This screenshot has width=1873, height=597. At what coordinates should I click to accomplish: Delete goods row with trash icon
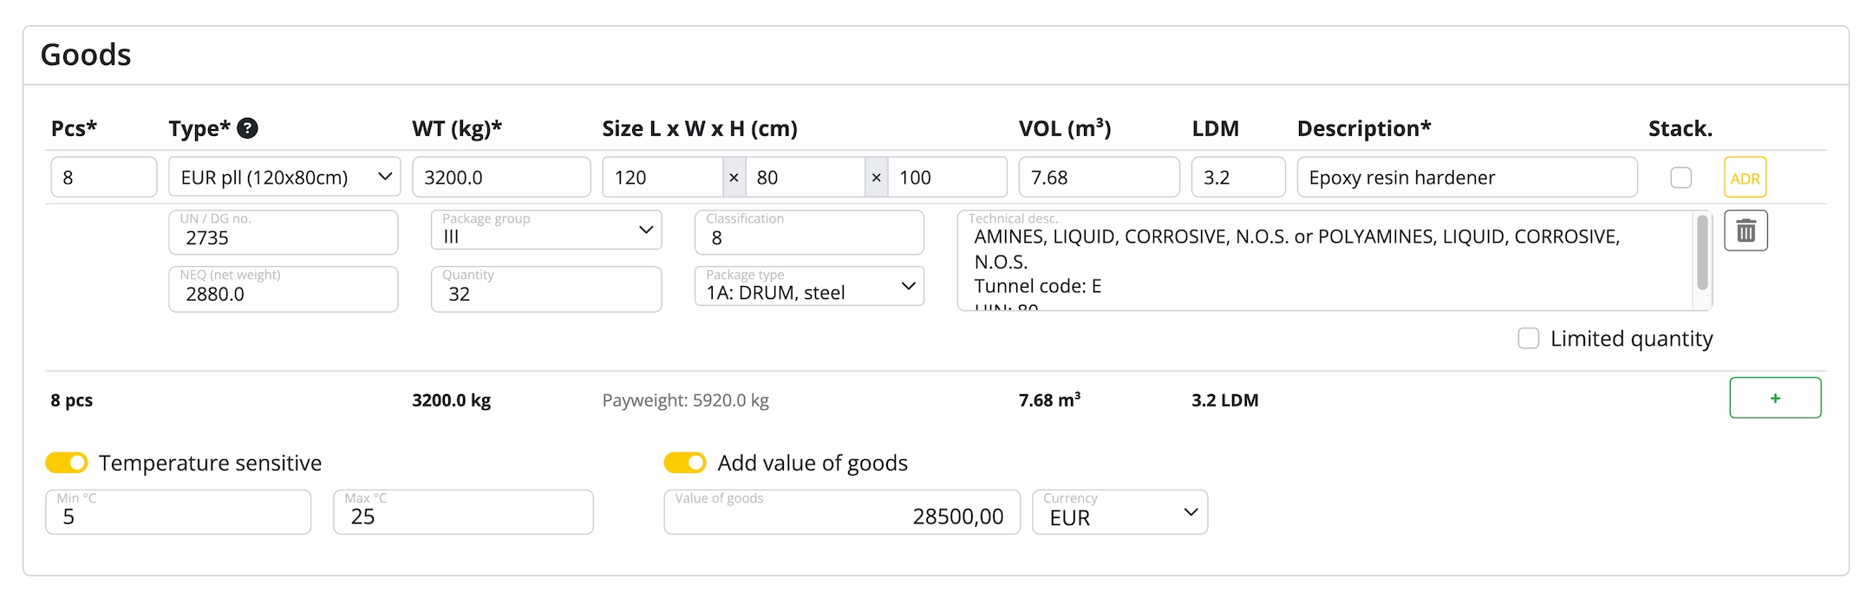(x=1746, y=231)
